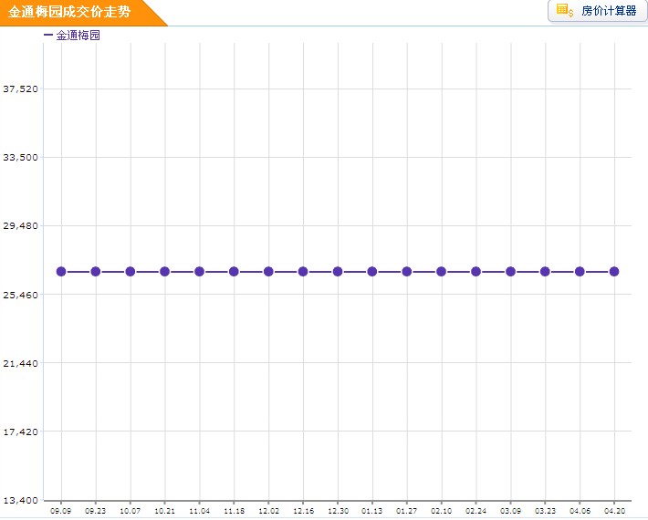This screenshot has width=648, height=520.
Task: Click the data point at 04.06
Action: pos(580,271)
